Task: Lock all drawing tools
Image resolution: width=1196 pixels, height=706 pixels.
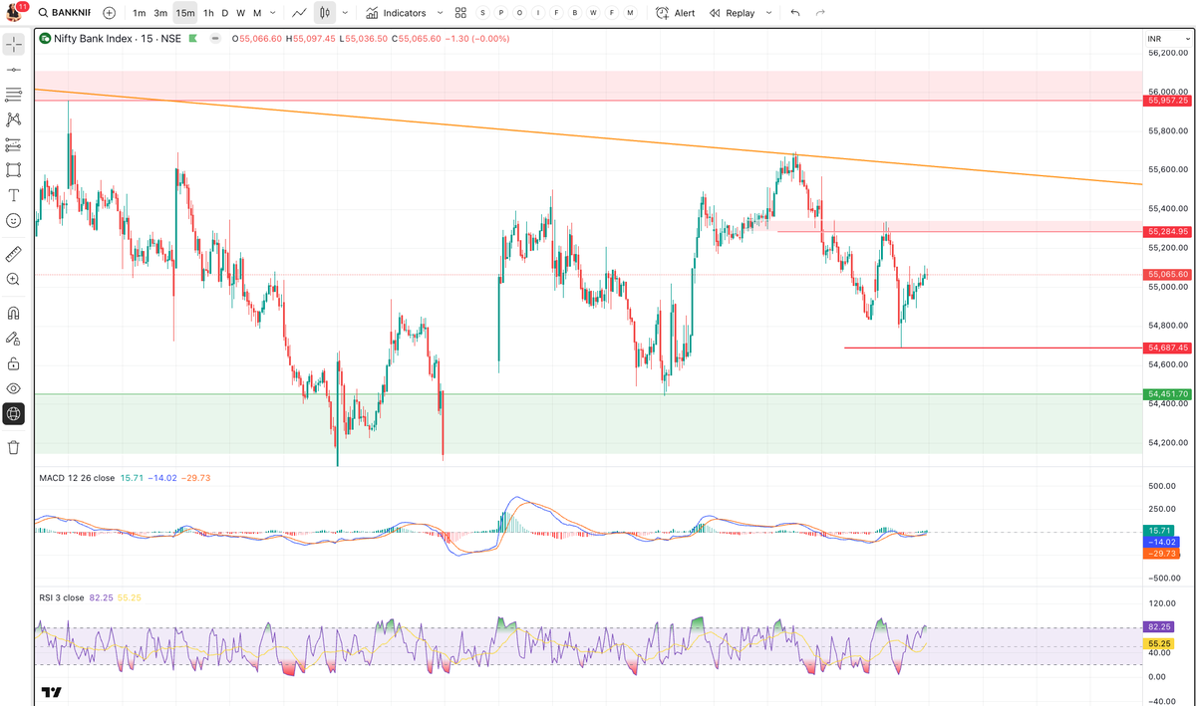Action: tap(14, 363)
